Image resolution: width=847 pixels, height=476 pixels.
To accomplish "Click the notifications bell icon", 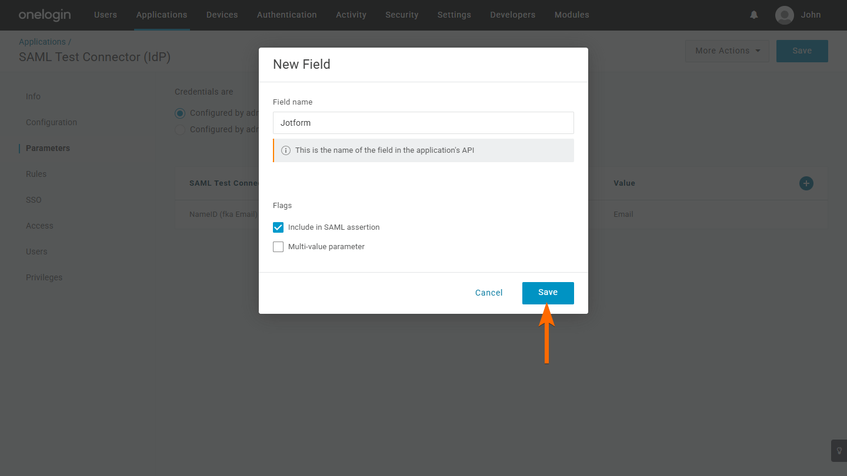I will (754, 15).
